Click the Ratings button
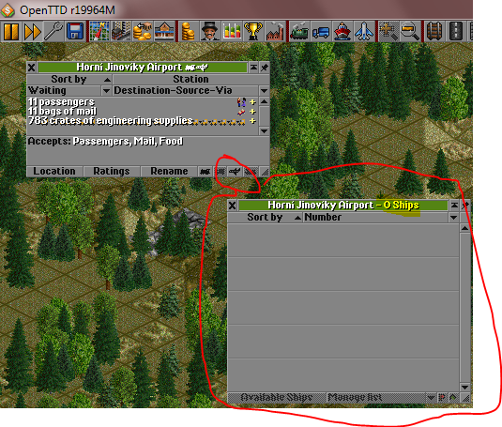The width and height of the screenshot is (502, 427). click(x=112, y=171)
